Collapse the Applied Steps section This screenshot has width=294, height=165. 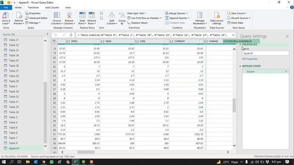pos(240,66)
